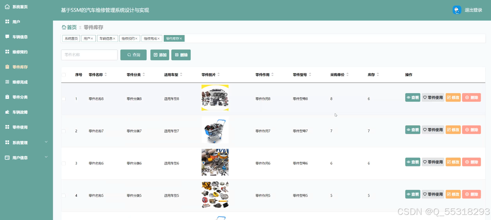Open the 用户 sidebar menu
The width and height of the screenshot is (491, 220).
coord(13,22)
